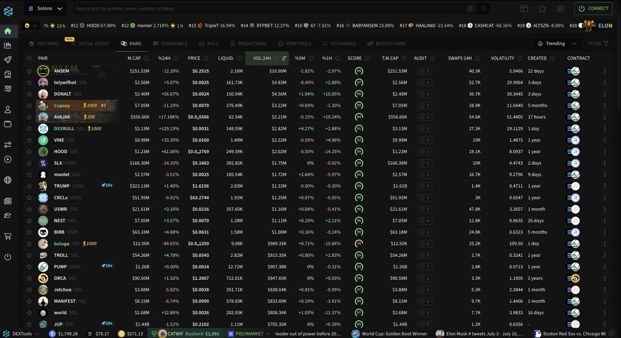The width and height of the screenshot is (621, 338).
Task: Open the BLOCKCHAINS tab
Action: [387, 43]
